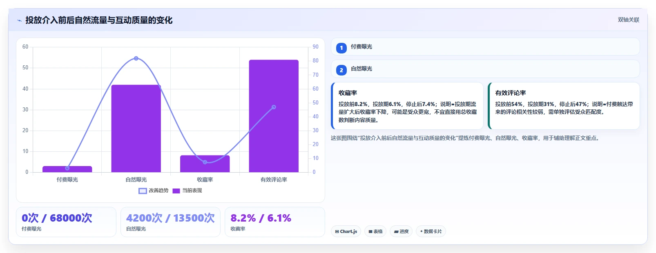Click the purple 有效评论率 bar

point(274,116)
